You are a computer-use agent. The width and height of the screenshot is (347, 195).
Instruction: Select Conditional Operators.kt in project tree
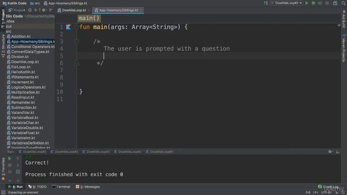(31, 47)
